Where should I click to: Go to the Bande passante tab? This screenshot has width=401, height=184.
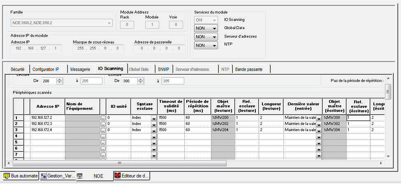tap(248, 69)
